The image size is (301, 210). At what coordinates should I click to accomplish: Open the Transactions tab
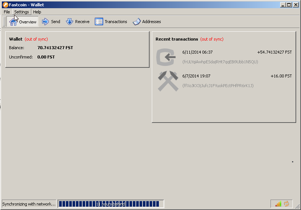pos(111,22)
